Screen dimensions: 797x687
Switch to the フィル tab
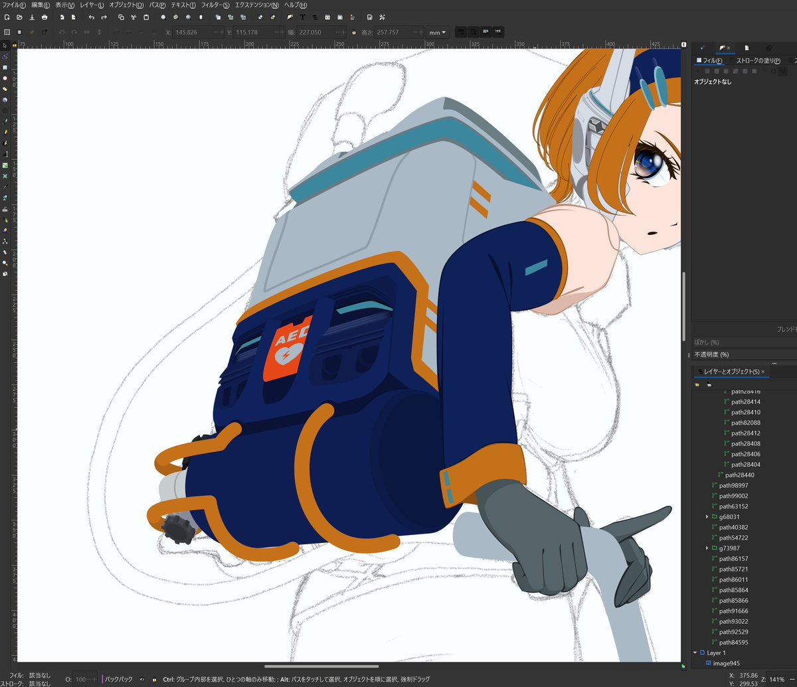click(x=709, y=60)
